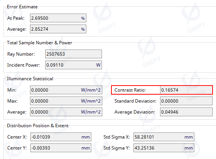Click the Max illuminance field
This screenshot has height=159, width=216.
tap(66, 101)
